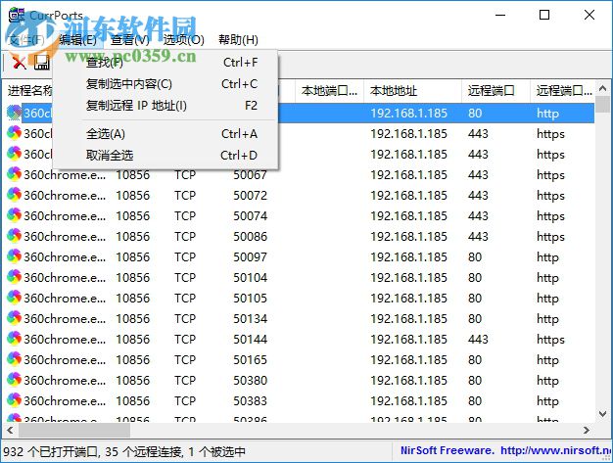Click PID 10856 in row with port 50104

pos(133,278)
